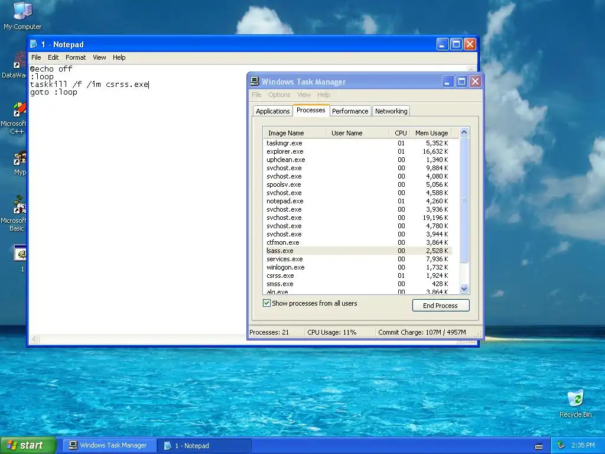This screenshot has height=454, width=605.
Task: Sort by CPU column header
Action: tap(400, 133)
